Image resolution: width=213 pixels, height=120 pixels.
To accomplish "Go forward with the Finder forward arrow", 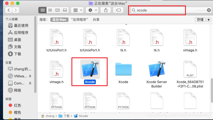I will [x=16, y=10].
